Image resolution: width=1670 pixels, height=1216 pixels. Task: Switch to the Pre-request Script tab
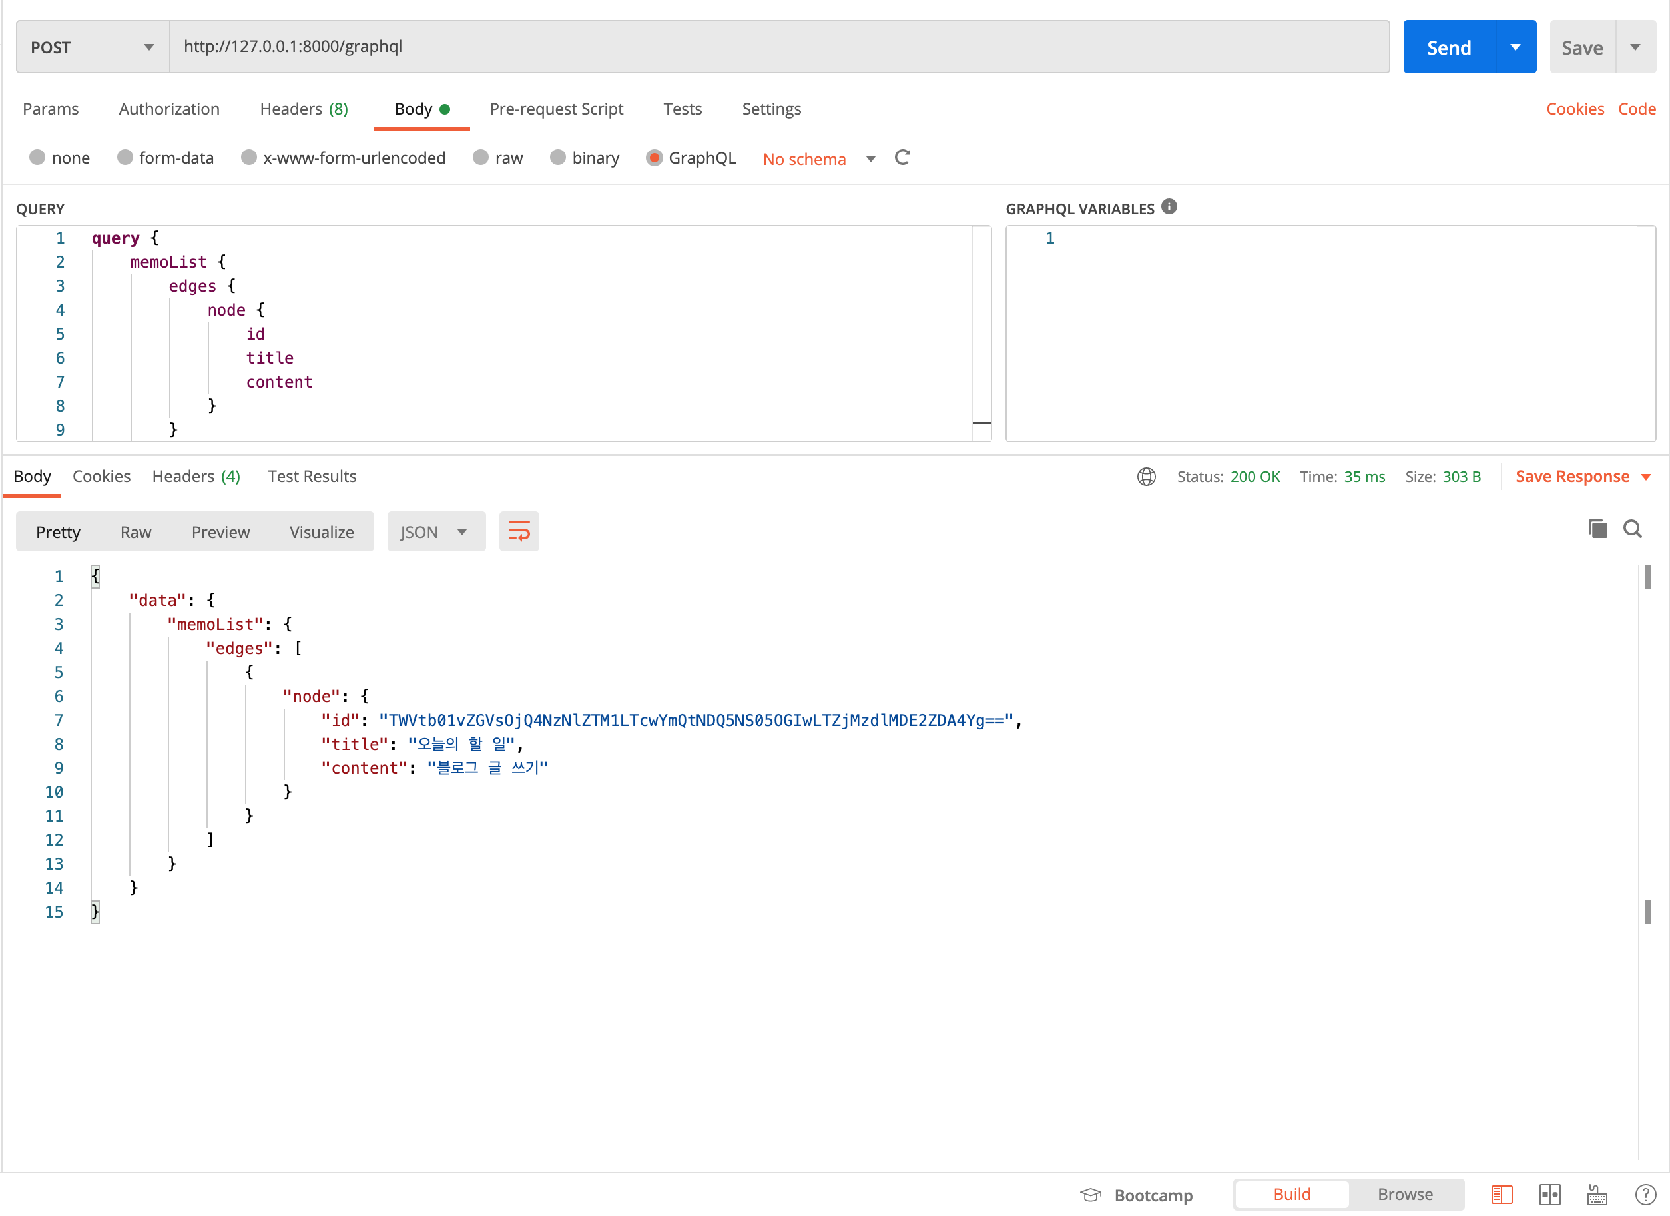pos(556,109)
